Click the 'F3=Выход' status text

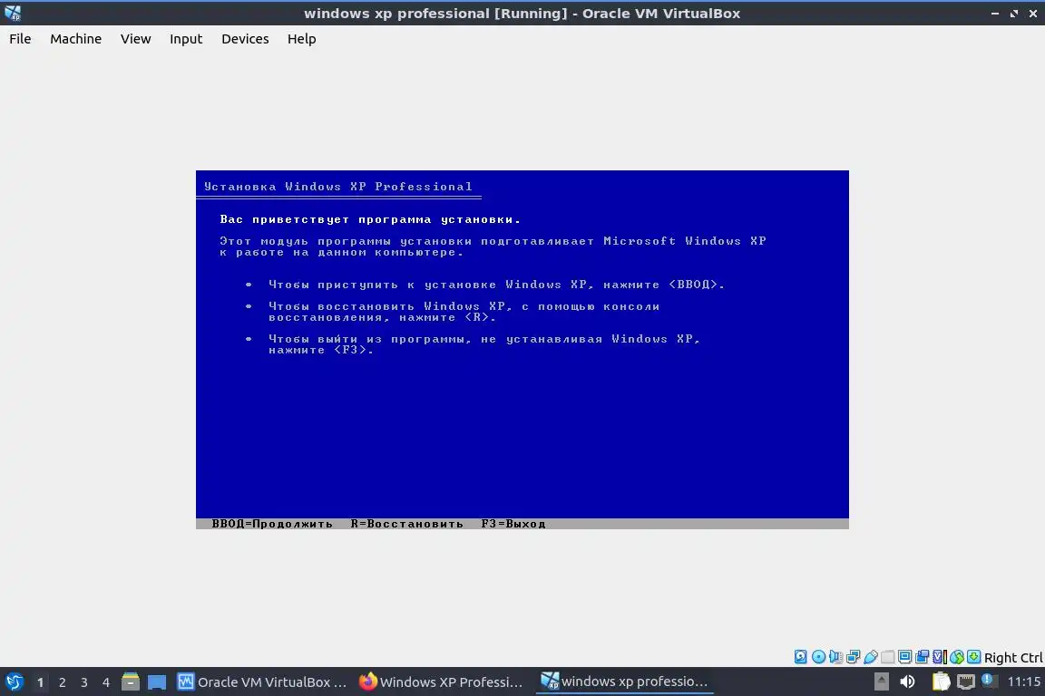[x=513, y=524]
